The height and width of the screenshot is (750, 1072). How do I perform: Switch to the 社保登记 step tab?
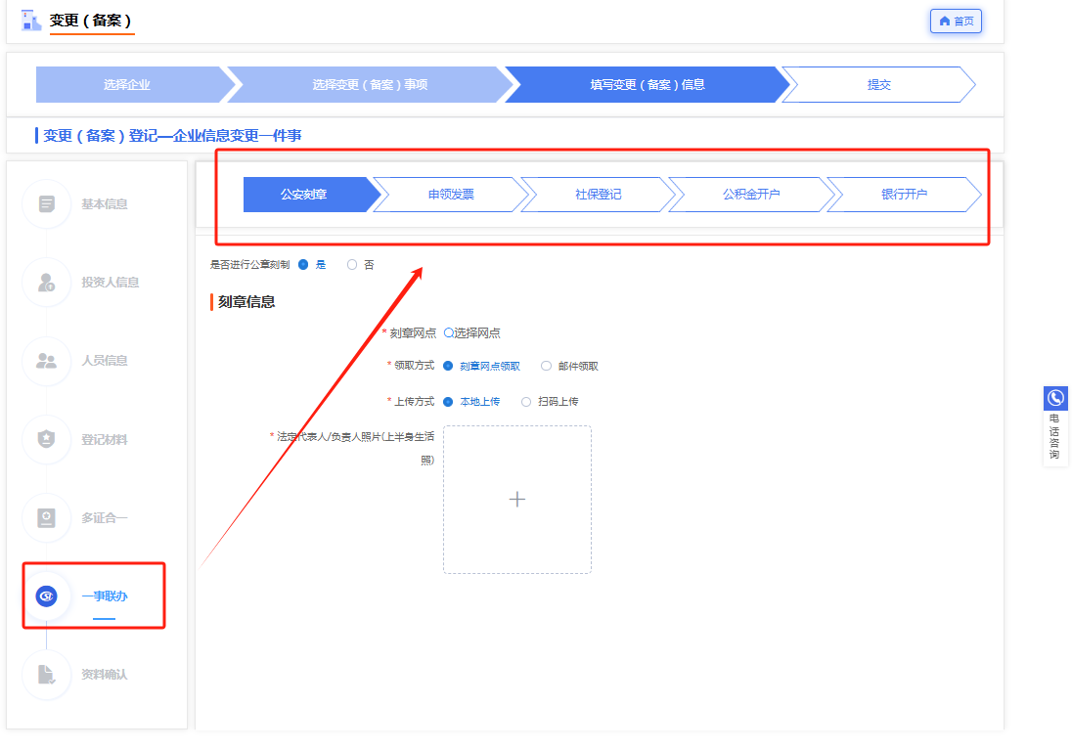coord(598,195)
